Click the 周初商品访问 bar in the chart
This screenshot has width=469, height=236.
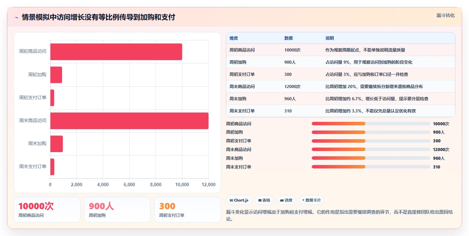(x=116, y=52)
